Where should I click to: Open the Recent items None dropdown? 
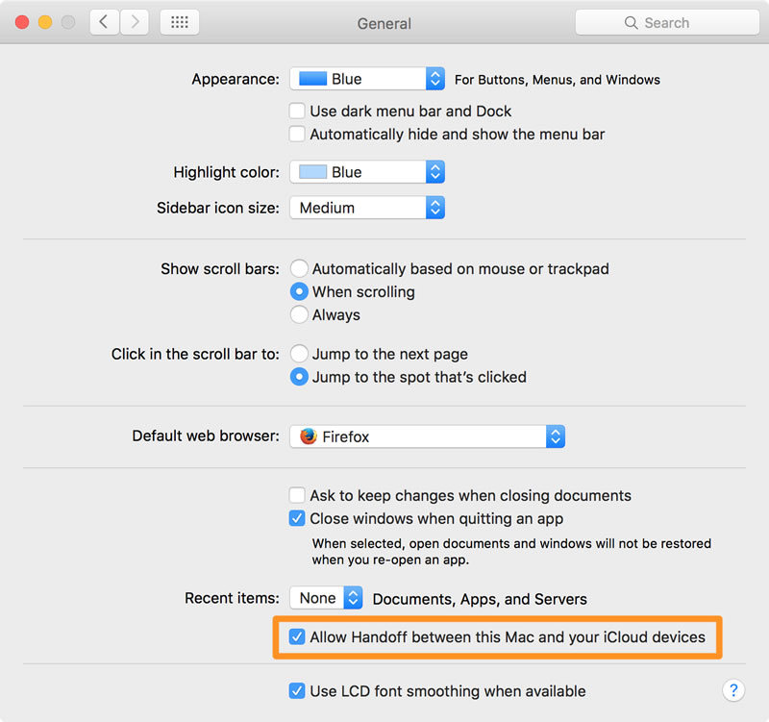point(326,598)
